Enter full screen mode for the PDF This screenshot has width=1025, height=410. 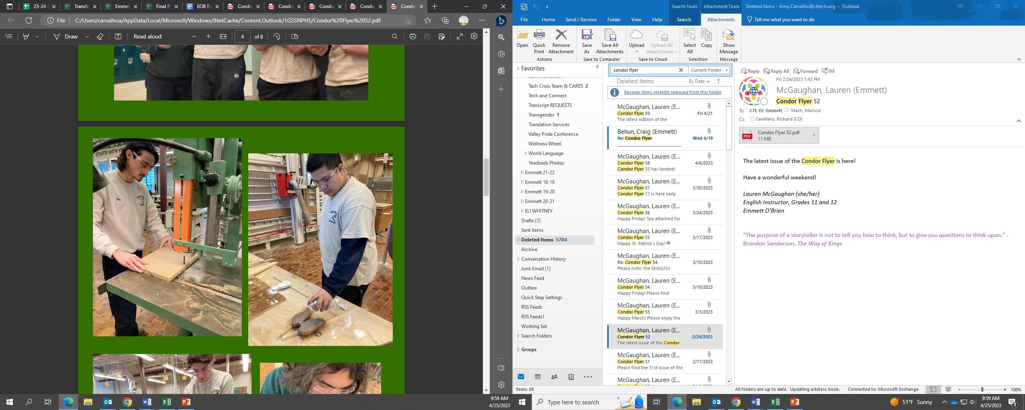(x=460, y=36)
